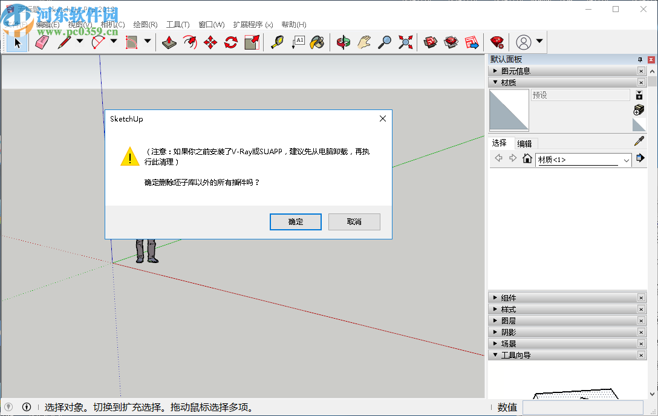658x416 pixels.
Task: Open the arc tool dropdown arrow
Action: point(114,41)
